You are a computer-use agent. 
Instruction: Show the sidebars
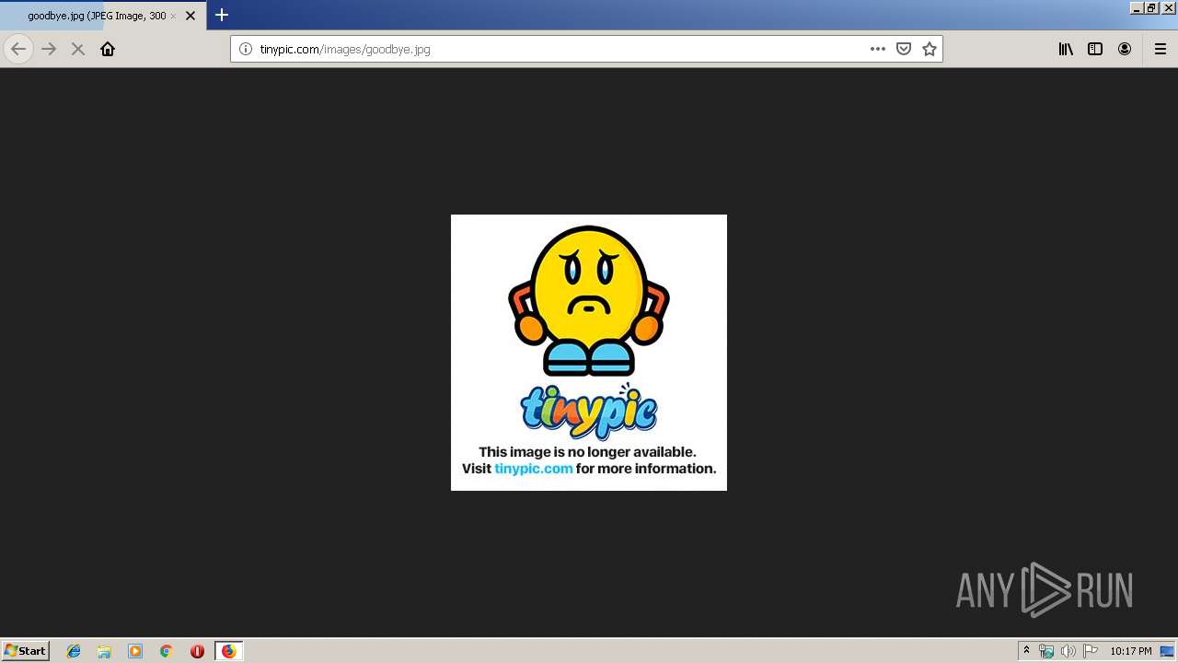(1095, 49)
